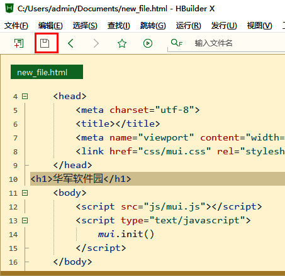This screenshot has height=276, width=285.
Task: Select the new_file.html editor tab
Action: (x=47, y=72)
